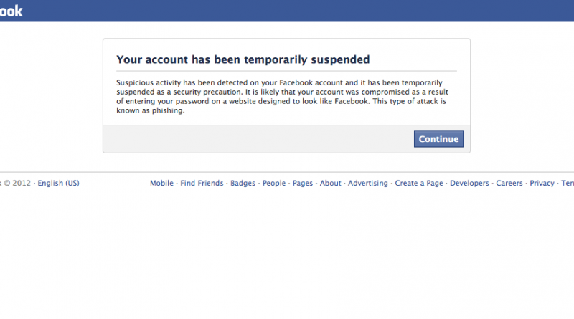The image size is (574, 319).
Task: Click Create a Page link
Action: point(419,184)
